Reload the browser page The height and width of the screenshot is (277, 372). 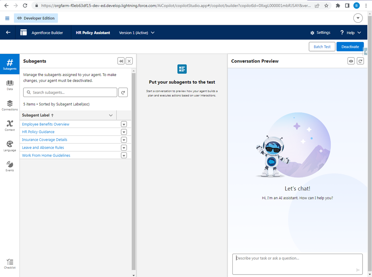click(25, 6)
